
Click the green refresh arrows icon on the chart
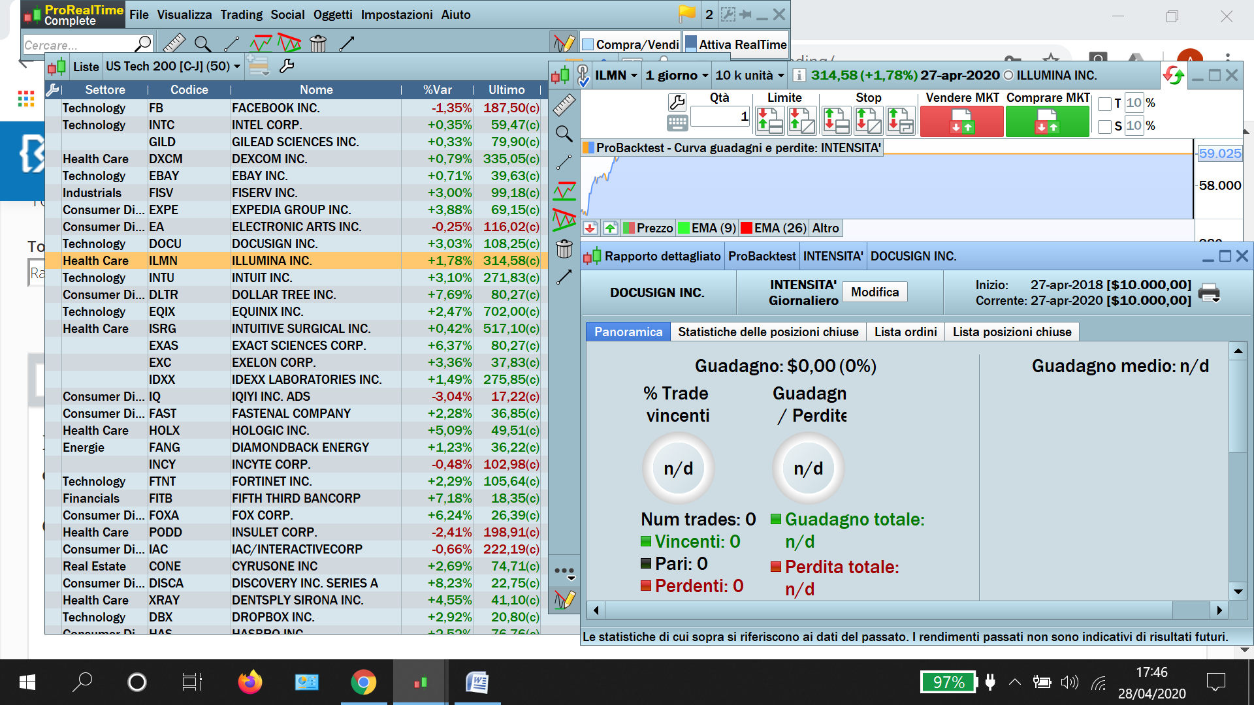tap(1174, 76)
